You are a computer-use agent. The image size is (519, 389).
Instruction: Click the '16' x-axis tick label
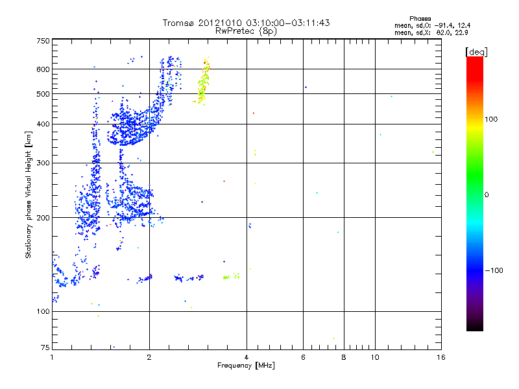point(441,357)
